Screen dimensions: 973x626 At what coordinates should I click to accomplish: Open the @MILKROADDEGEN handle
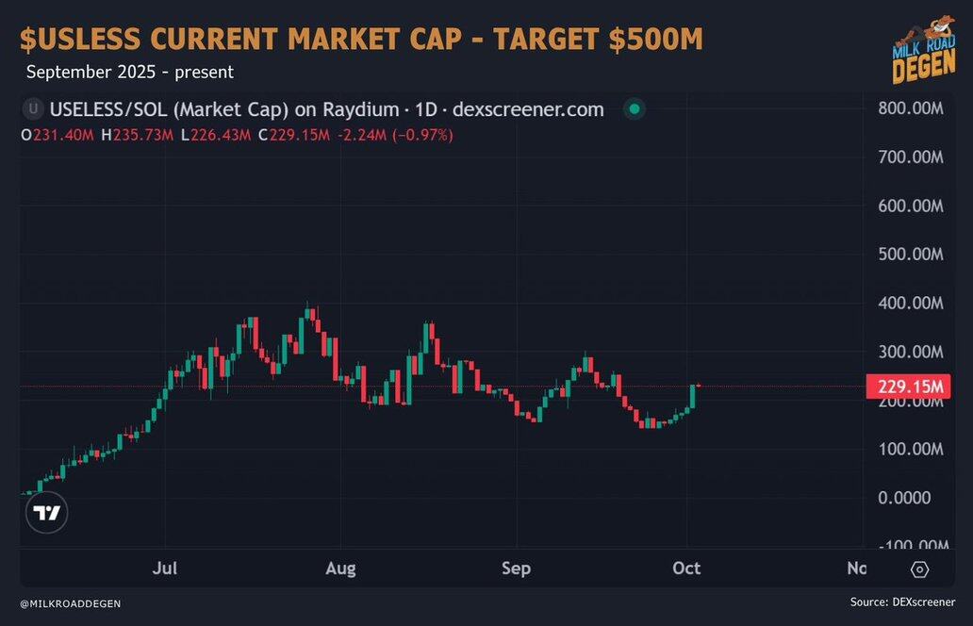pyautogui.click(x=70, y=603)
